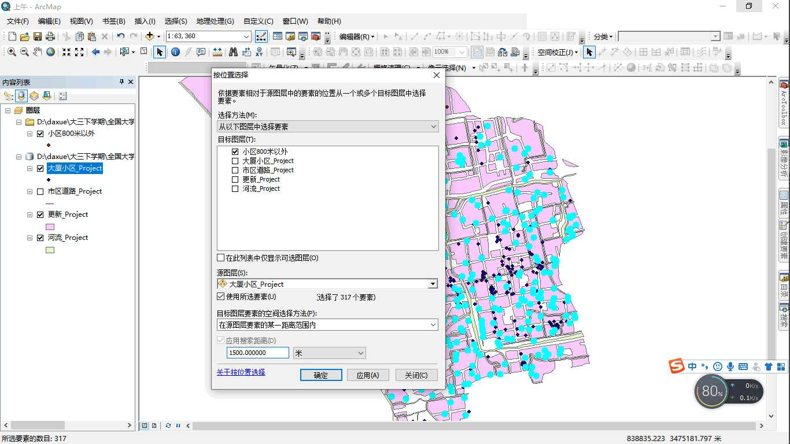This screenshot has width=790, height=444.
Task: Enable 在此列表中仅显示可选图层 checkbox
Action: 221,258
